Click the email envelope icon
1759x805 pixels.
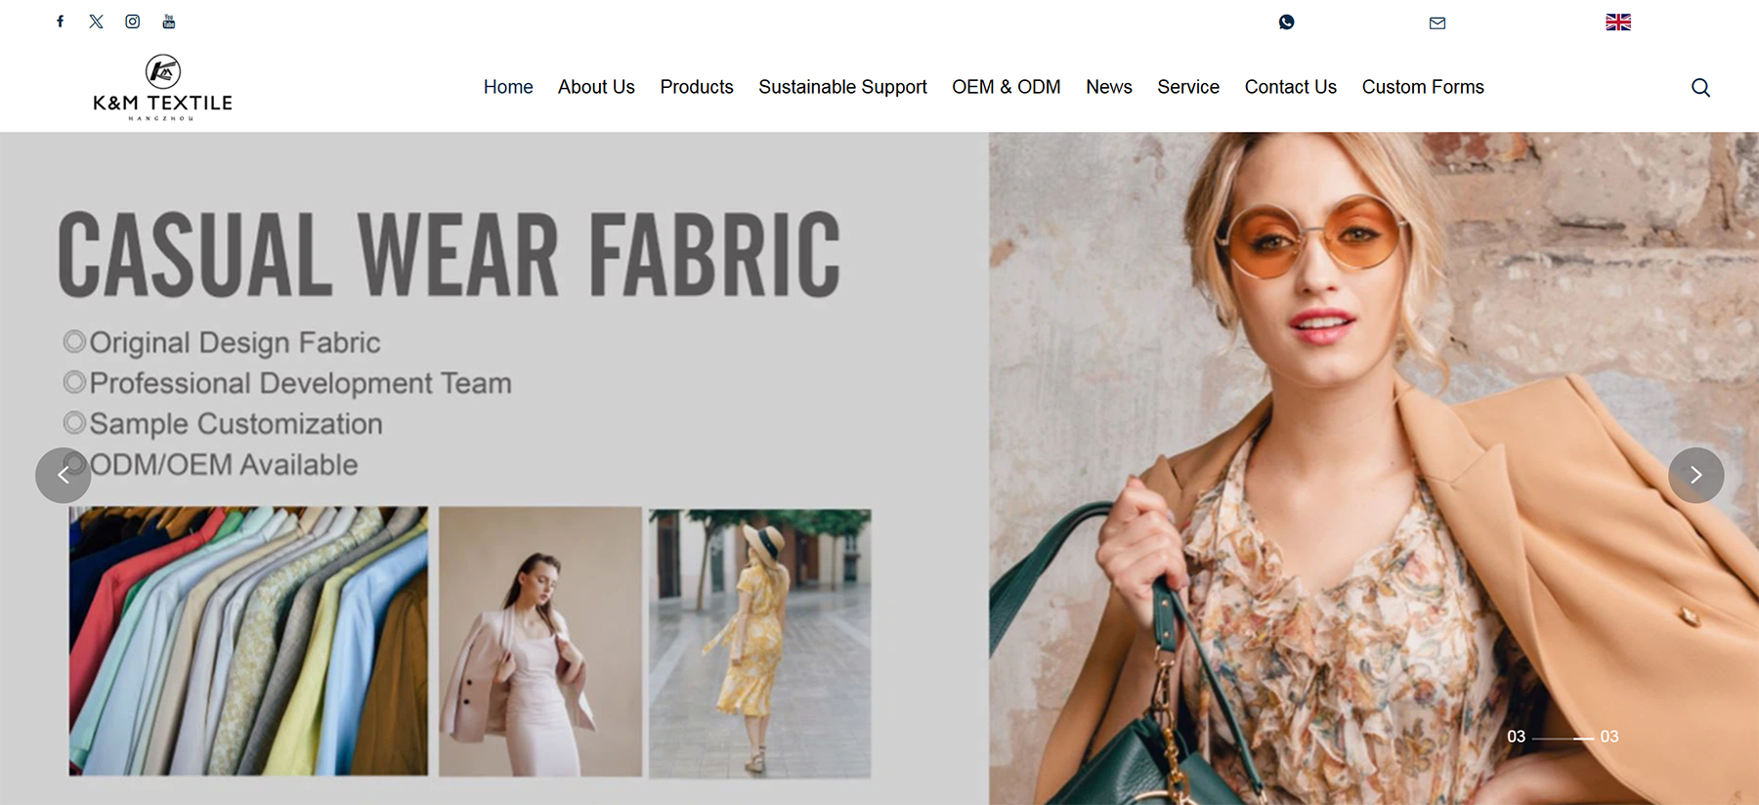pos(1437,22)
